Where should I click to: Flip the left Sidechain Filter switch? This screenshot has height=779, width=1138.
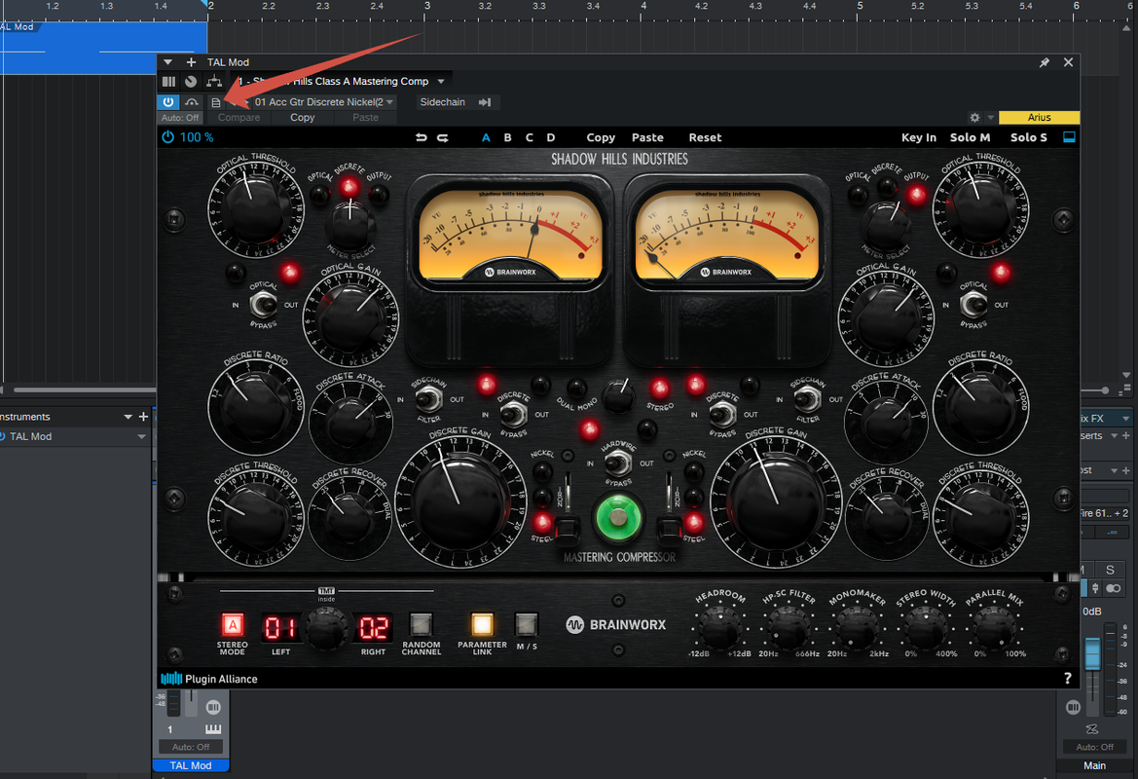(428, 398)
